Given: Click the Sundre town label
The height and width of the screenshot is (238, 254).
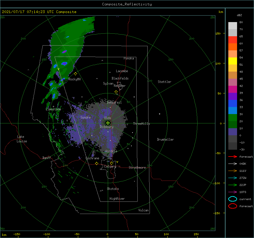Looking at the screenshot, I should 86,117.
